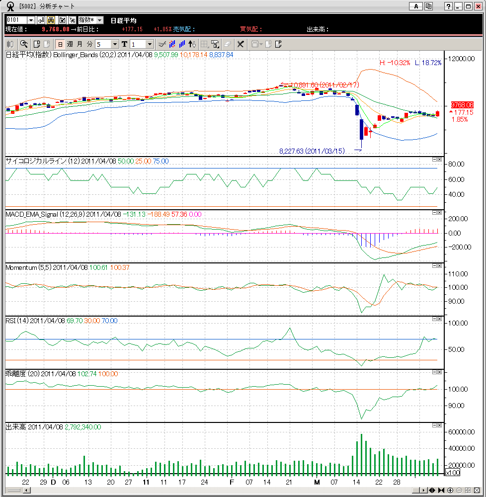This screenshot has height=497, width=486.
Task: Click the stock code input field
Action: point(15,20)
